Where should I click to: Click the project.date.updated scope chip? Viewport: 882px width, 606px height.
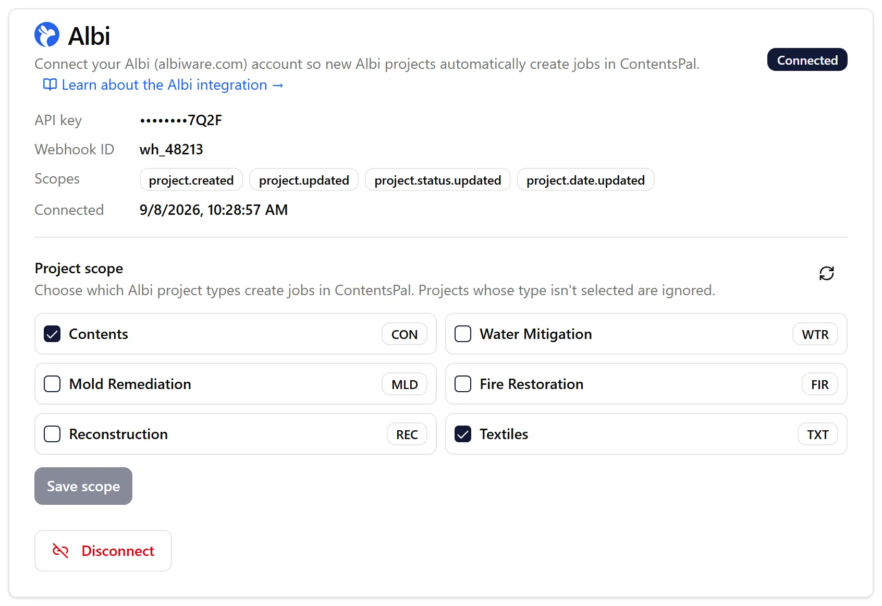585,180
